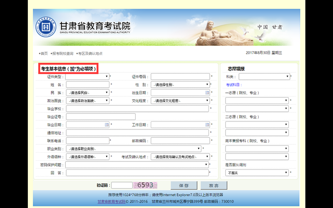Focus the 验证码 input field
Screen dimensions: 333x208
click(122, 185)
